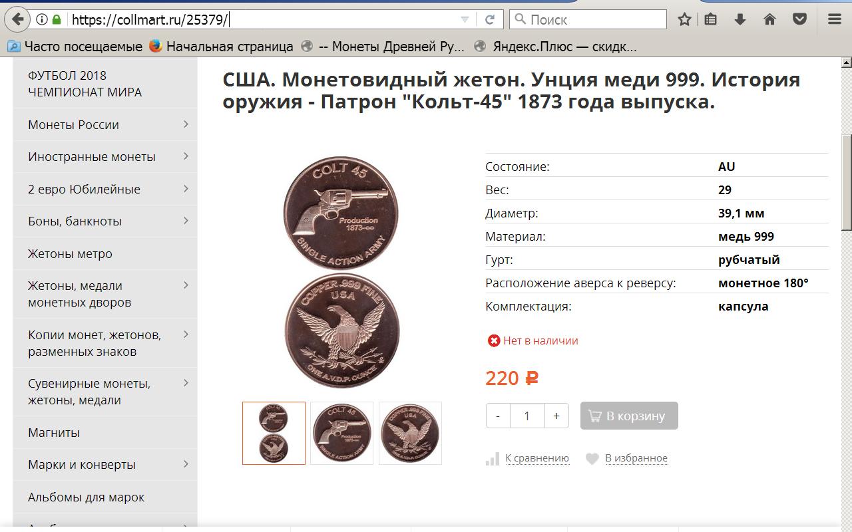
Task: Click the В корзину button
Action: click(x=629, y=416)
